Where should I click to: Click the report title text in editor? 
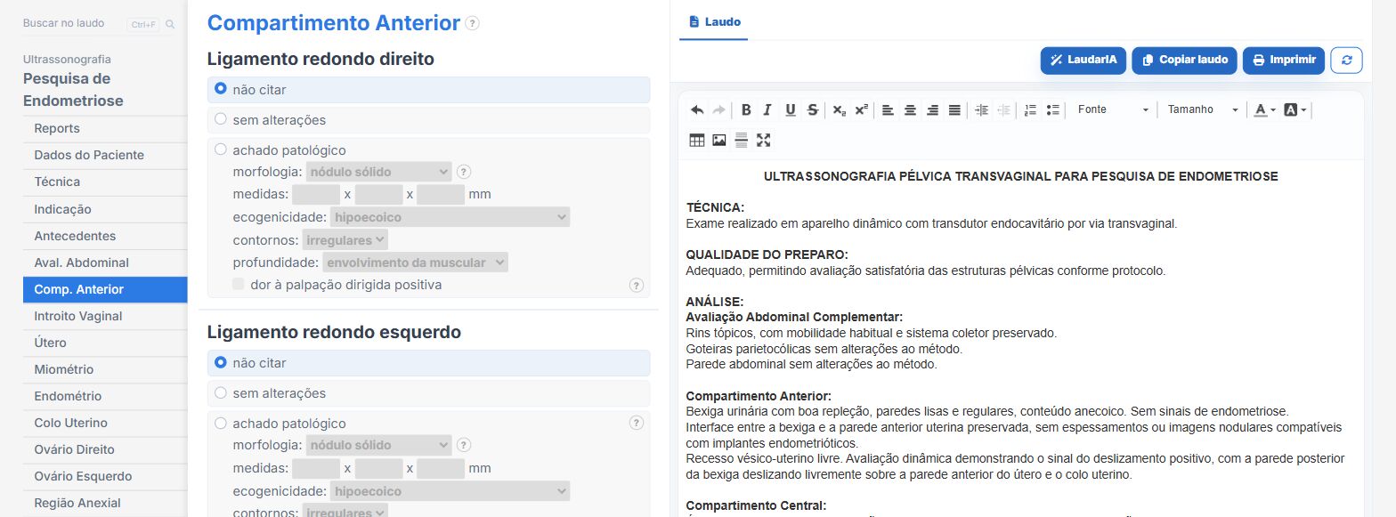[x=1020, y=176]
